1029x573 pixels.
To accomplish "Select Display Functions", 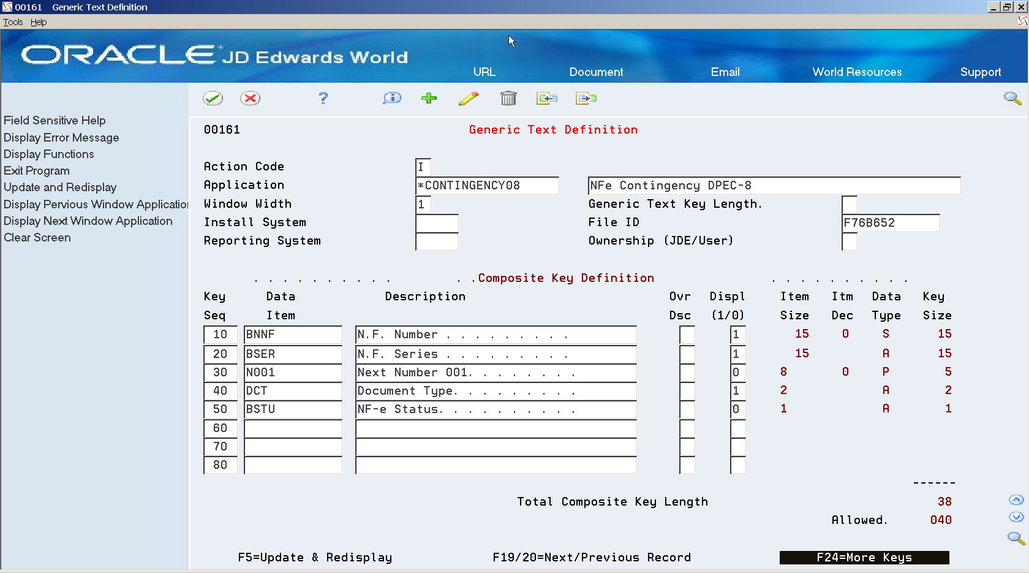I will click(49, 154).
